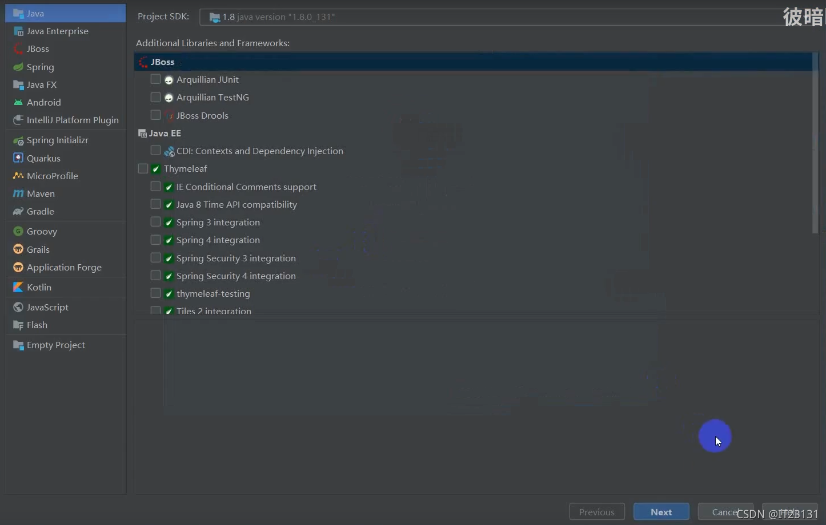Viewport: 826px width, 525px height.
Task: Click the Kotlin icon
Action: coord(18,287)
